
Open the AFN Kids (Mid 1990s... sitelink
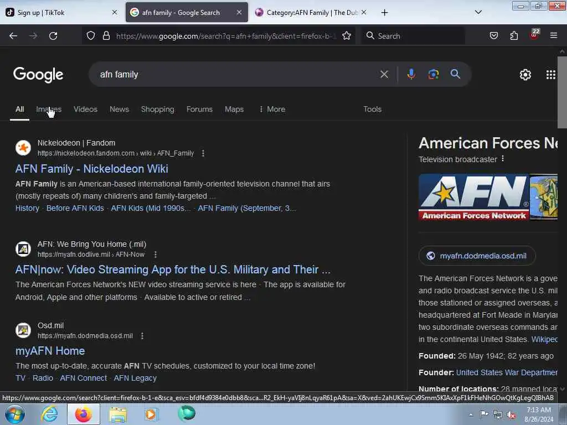[151, 208]
